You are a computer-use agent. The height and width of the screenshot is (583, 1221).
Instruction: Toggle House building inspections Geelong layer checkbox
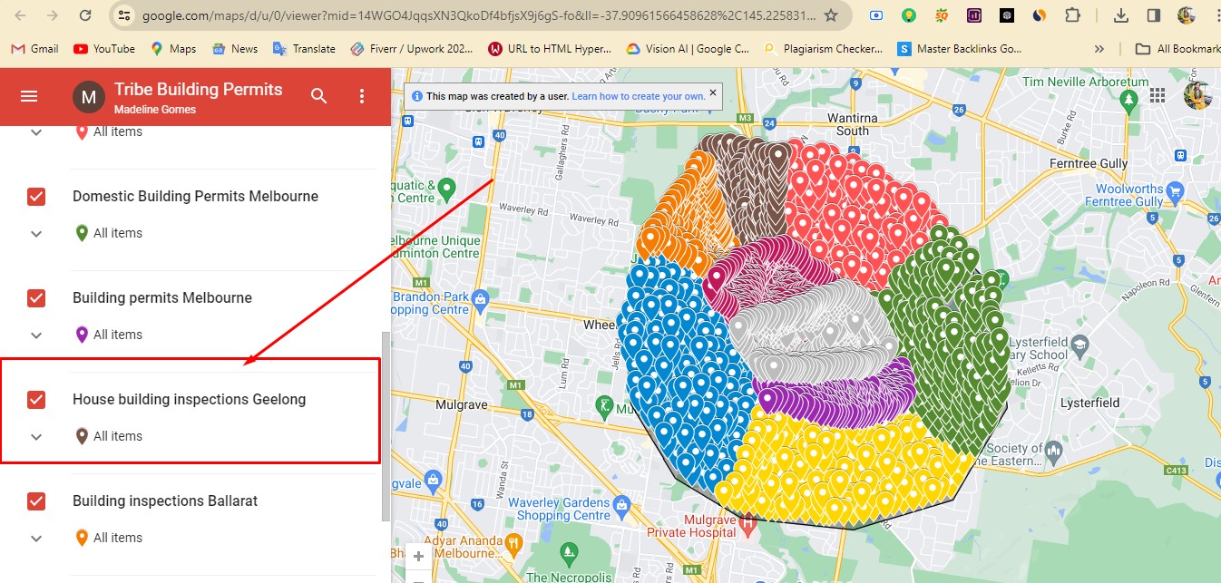click(x=36, y=400)
